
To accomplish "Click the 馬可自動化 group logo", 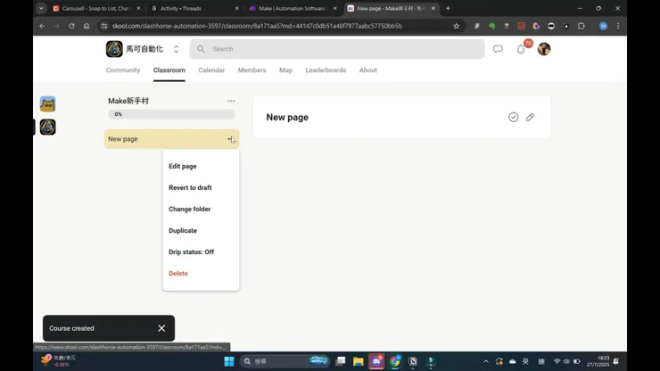I will click(114, 49).
